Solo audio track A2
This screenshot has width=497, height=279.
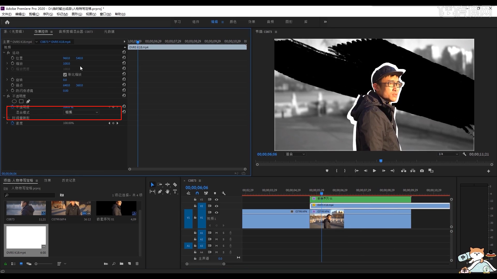[223, 239]
